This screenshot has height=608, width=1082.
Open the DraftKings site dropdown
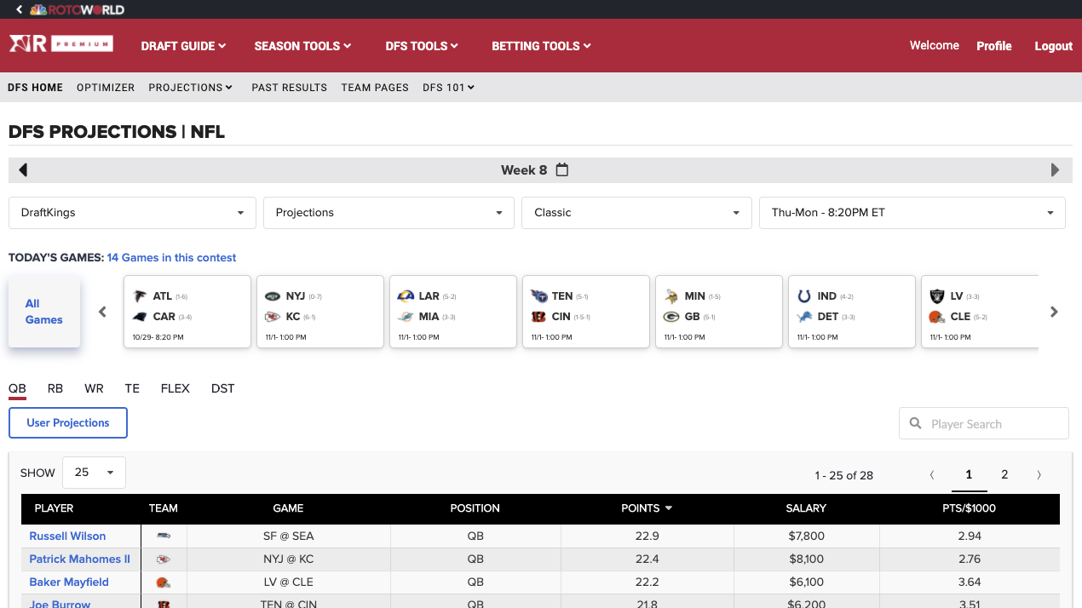tap(132, 213)
